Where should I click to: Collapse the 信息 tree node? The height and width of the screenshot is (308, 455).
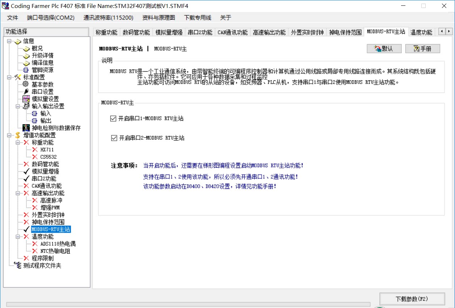(x=9, y=41)
